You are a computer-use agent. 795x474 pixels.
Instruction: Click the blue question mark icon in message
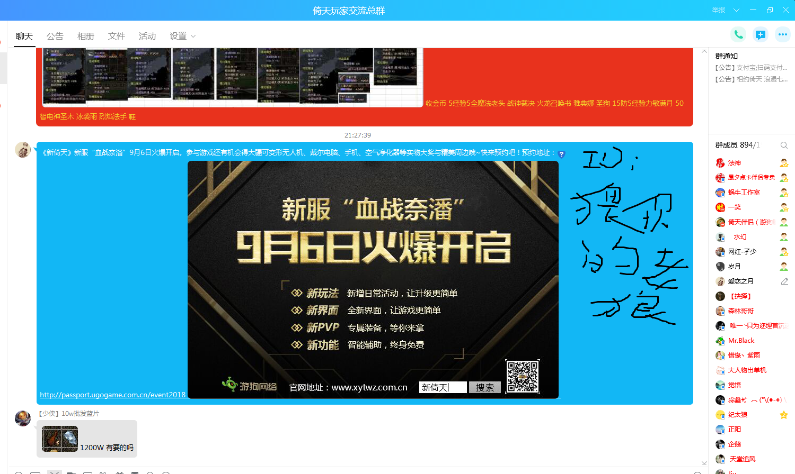pos(561,154)
